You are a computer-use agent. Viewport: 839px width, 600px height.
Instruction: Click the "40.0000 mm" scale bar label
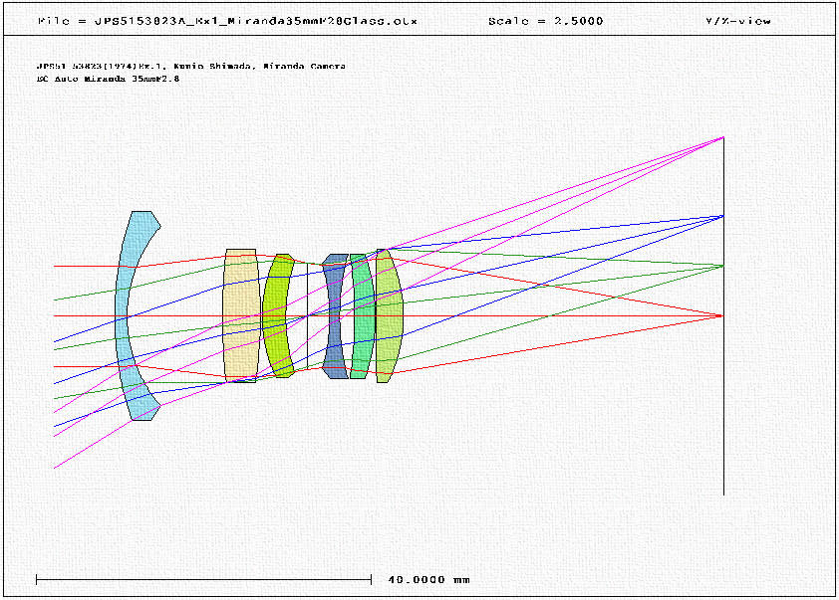click(x=428, y=580)
